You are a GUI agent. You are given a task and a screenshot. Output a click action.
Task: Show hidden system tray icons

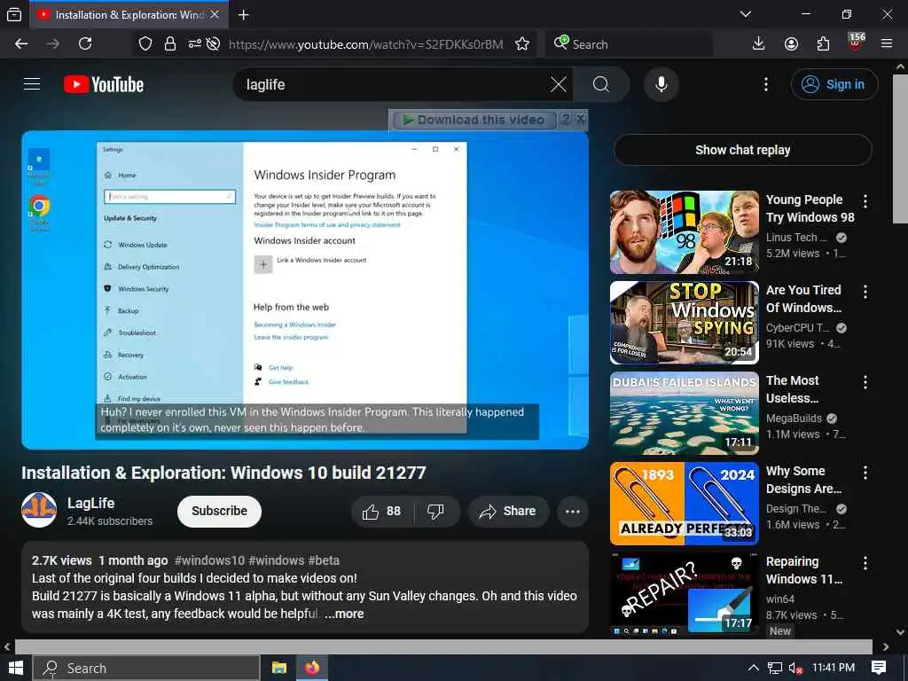point(753,668)
